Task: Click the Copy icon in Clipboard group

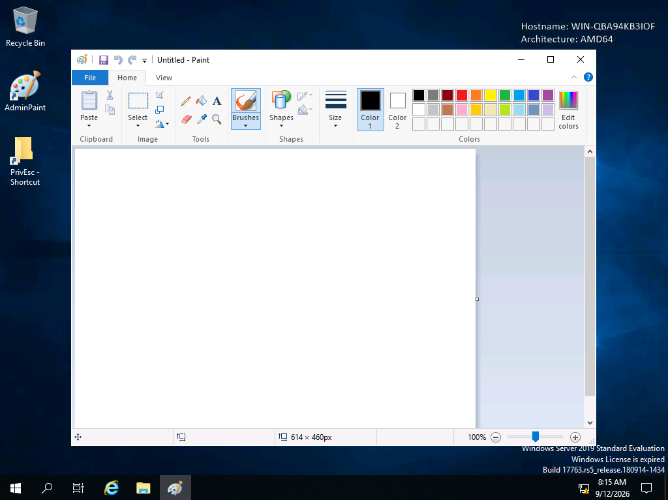Action: click(110, 110)
